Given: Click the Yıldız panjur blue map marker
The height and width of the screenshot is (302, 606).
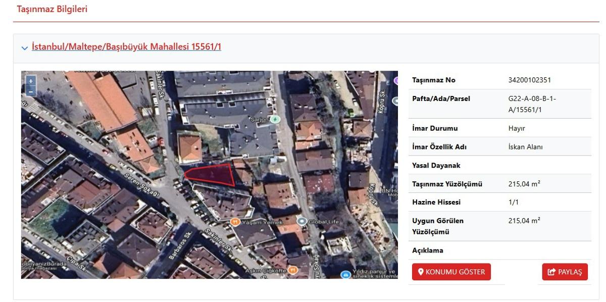Looking at the screenshot, I should [x=345, y=274].
